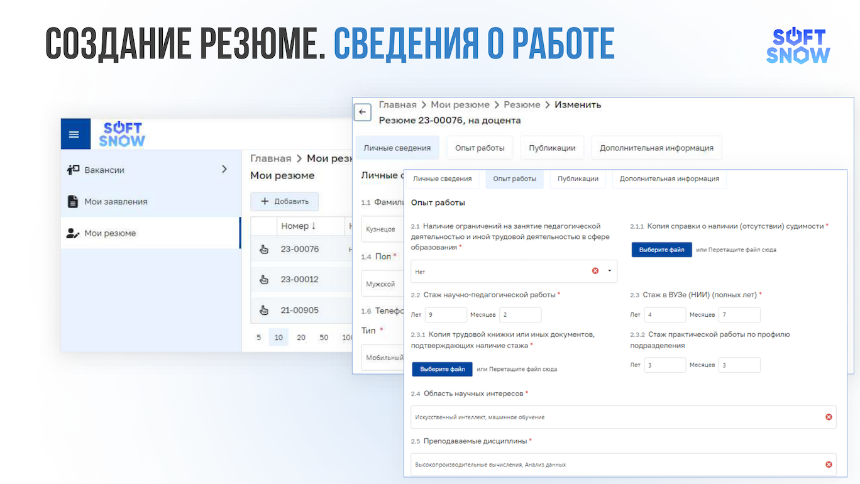Viewport: 860px width, 484px height.
Task: Click hand icon in row 23-00012
Action: pos(264,280)
